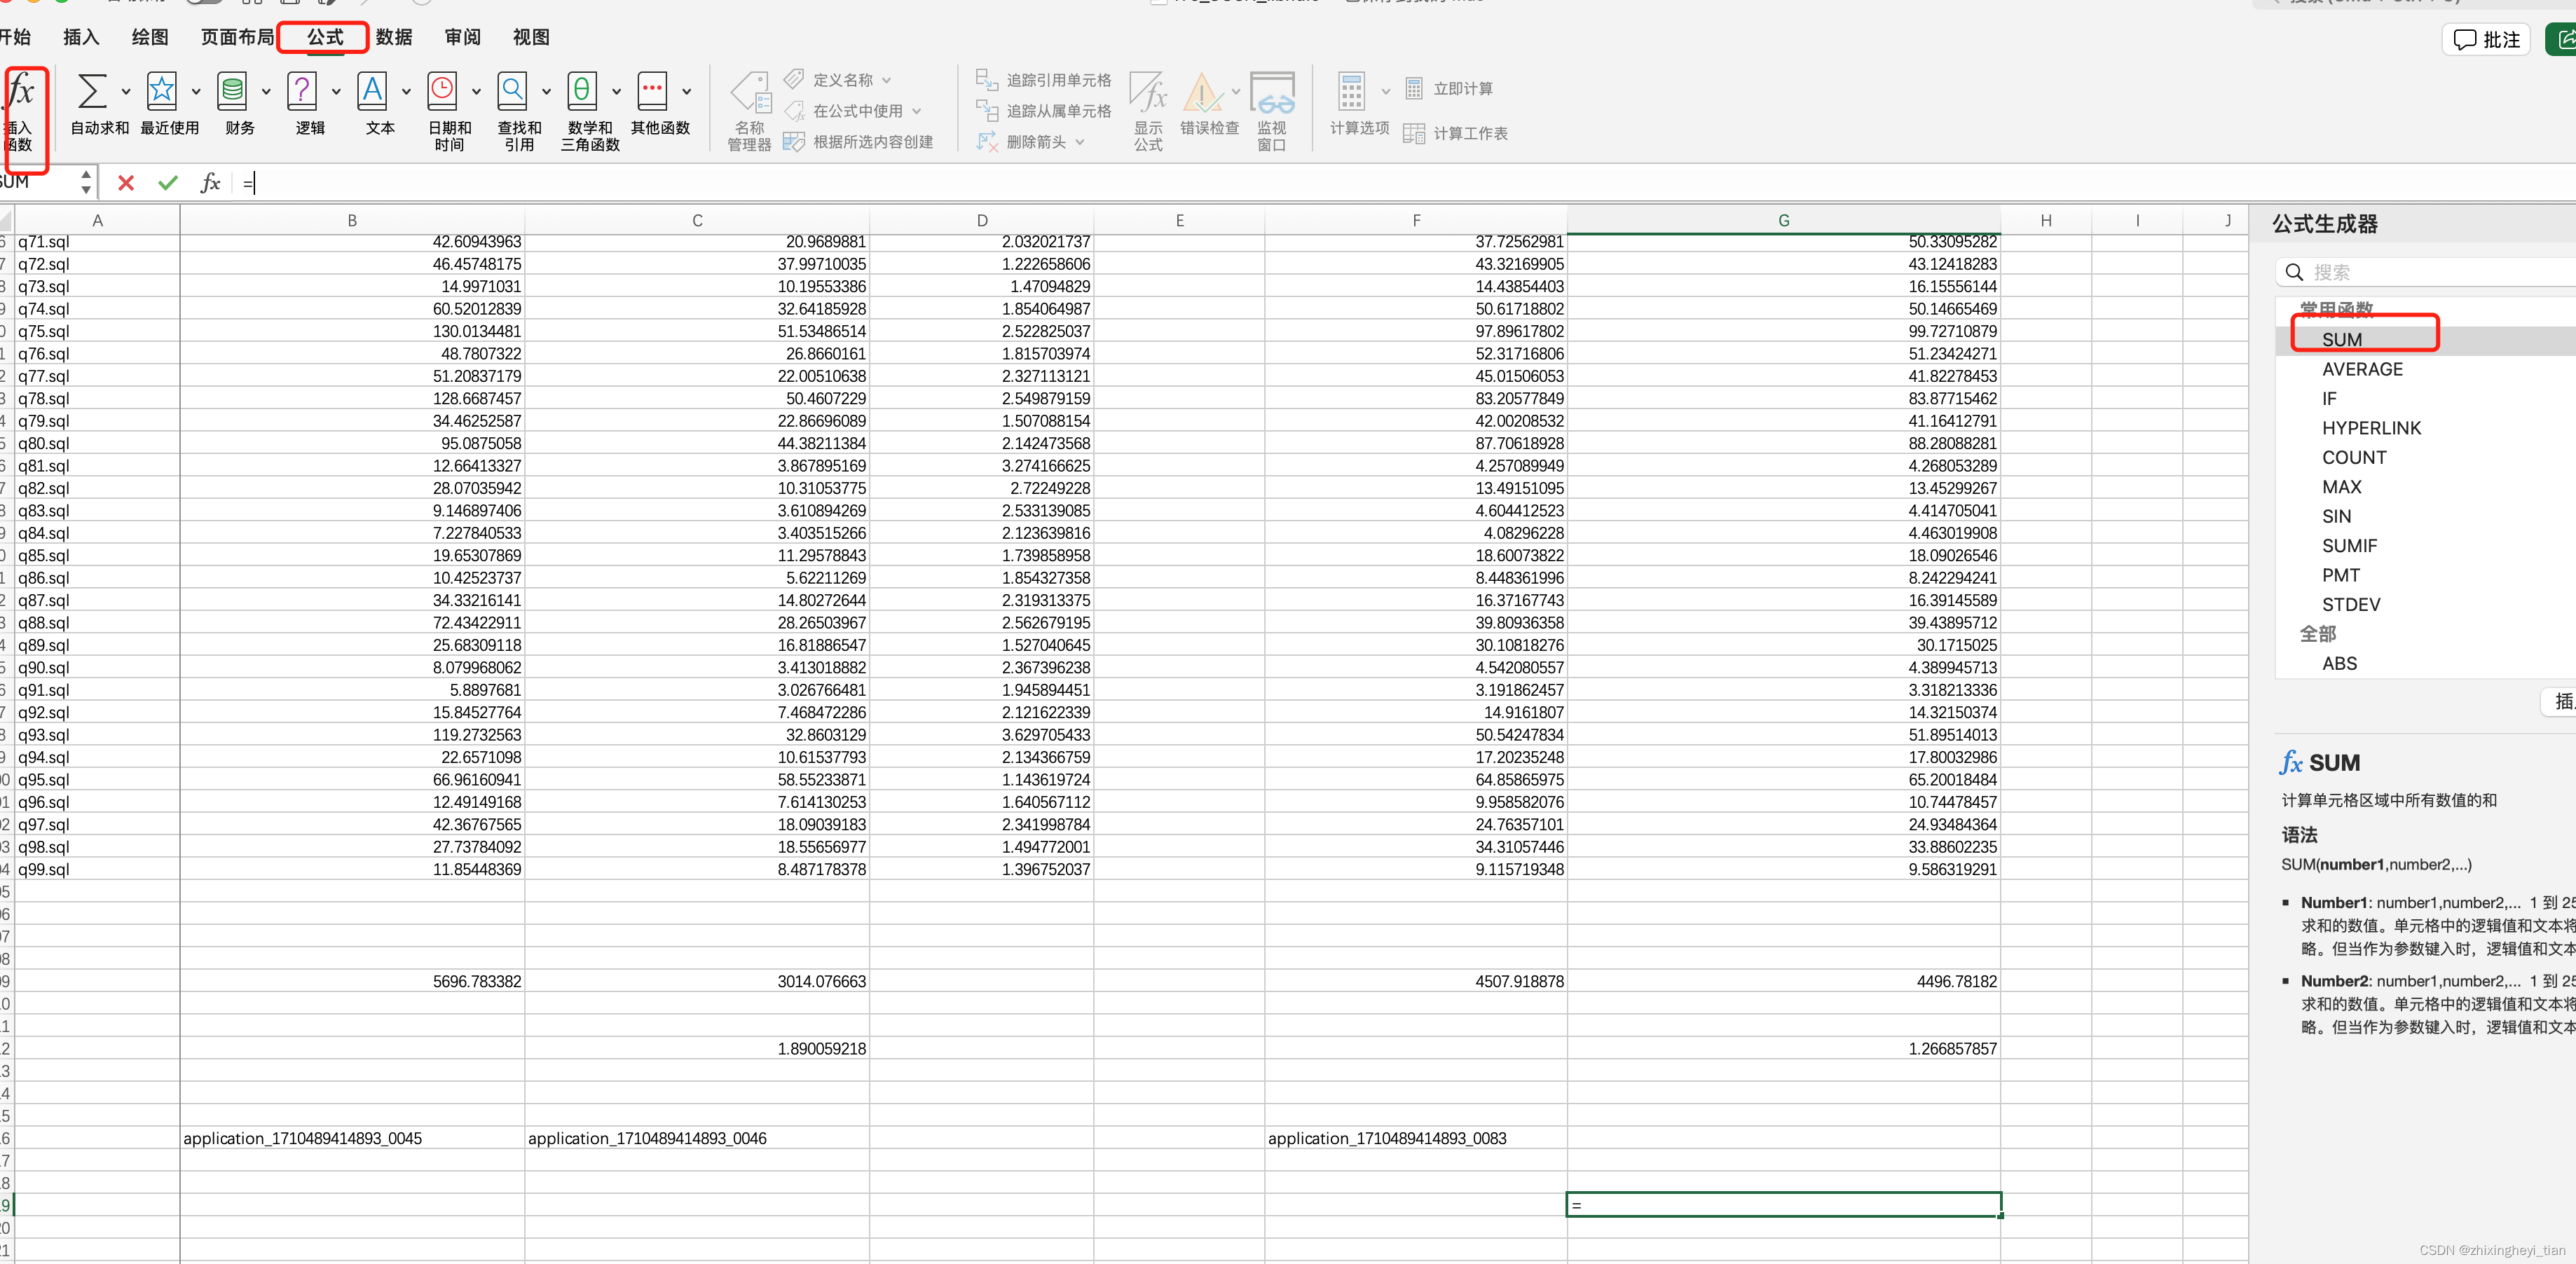The image size is (2576, 1264).
Task: Open the Logical functions icon
Action: click(x=302, y=91)
